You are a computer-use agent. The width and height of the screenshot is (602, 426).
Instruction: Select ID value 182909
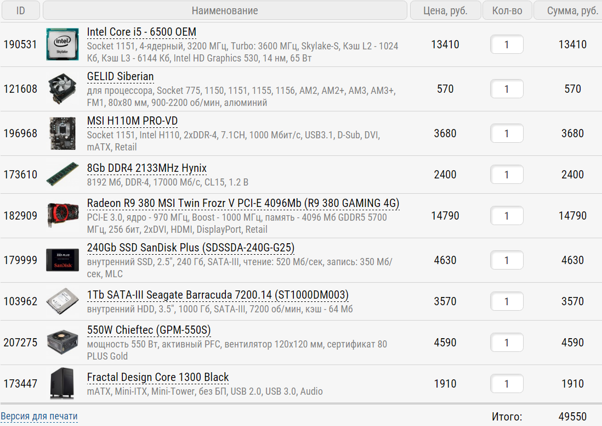20,216
